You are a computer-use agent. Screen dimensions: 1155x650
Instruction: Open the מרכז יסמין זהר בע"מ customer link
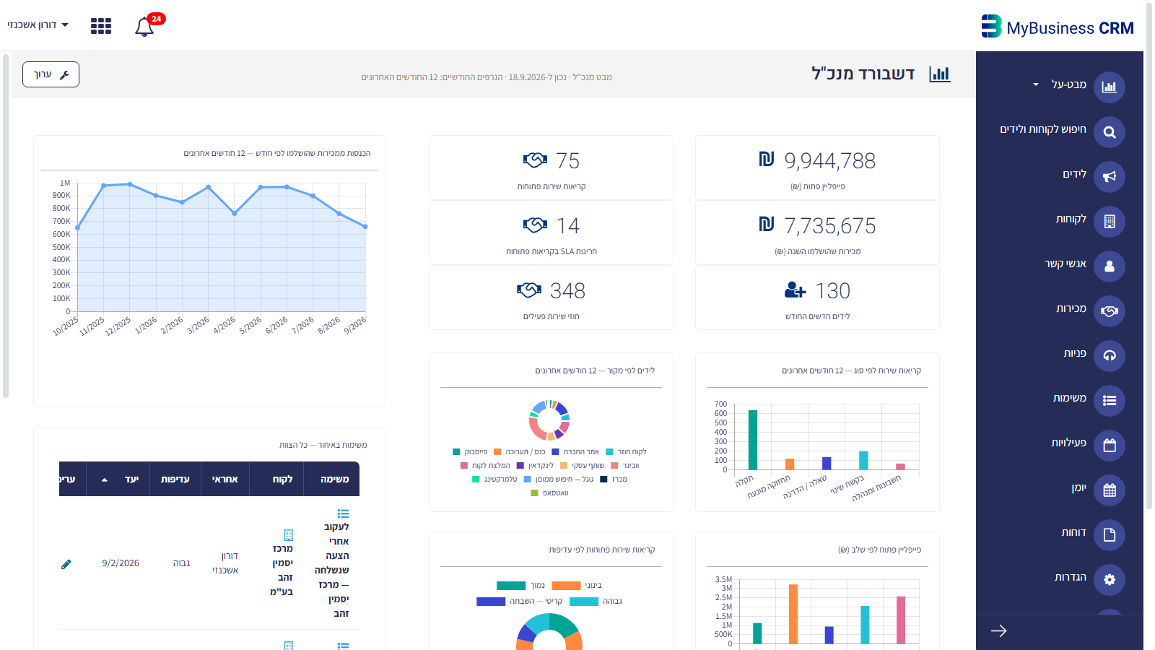coord(282,570)
